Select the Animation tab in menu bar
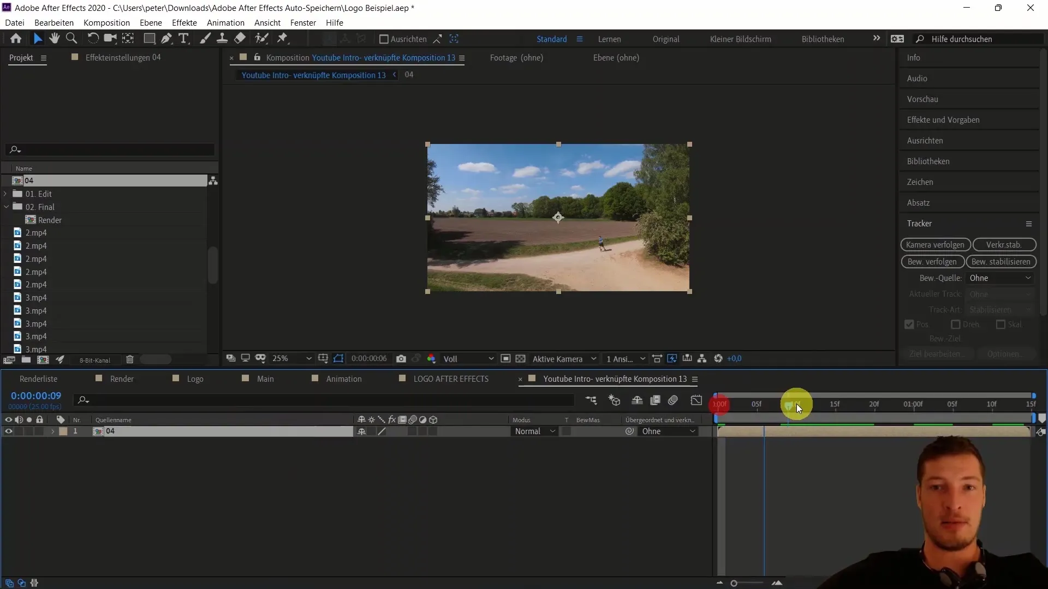 [225, 22]
